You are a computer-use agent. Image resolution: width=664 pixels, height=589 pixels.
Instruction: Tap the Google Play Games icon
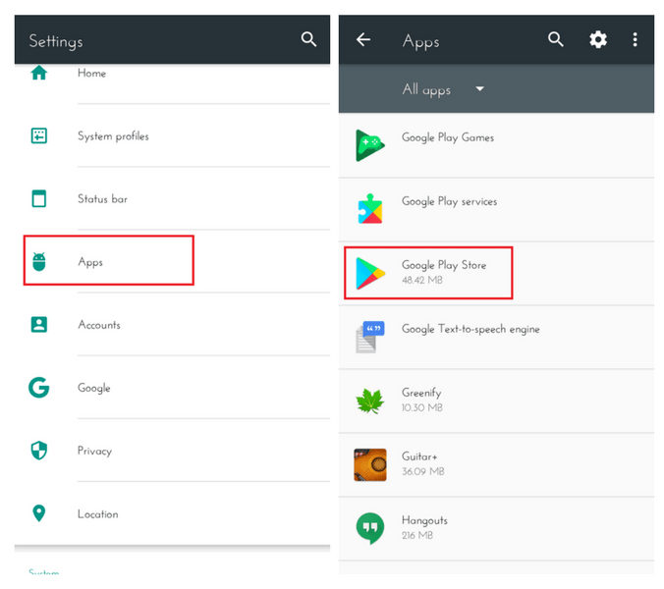pos(370,145)
